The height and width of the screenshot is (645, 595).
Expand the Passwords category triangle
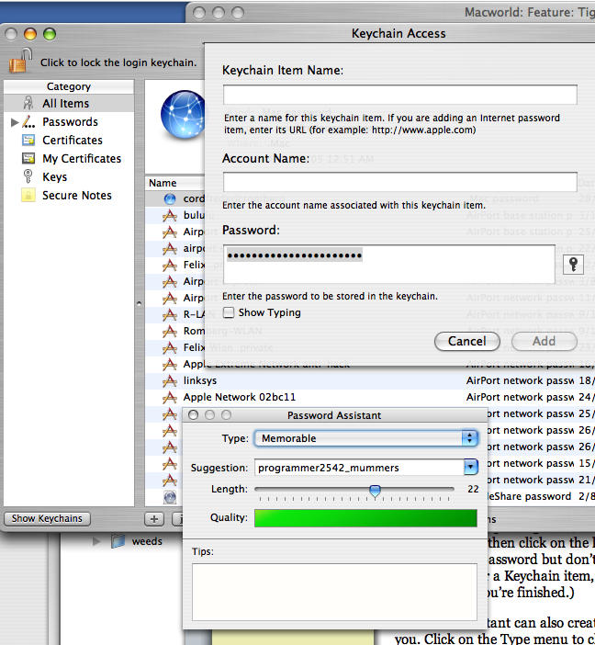(x=15, y=122)
